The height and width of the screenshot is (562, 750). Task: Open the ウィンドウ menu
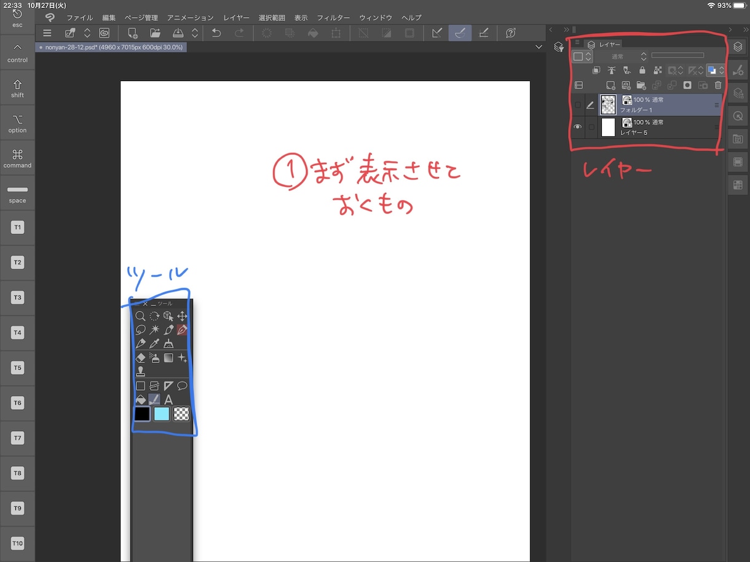click(x=376, y=18)
